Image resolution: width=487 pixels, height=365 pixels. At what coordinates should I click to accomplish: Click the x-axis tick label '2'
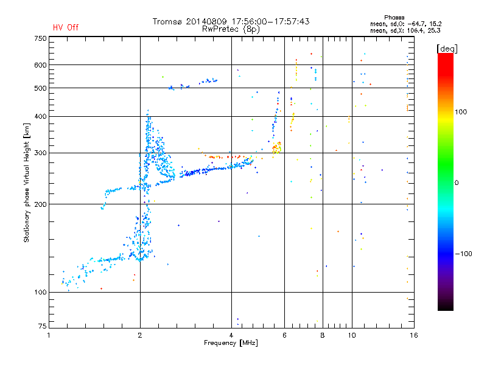140,335
